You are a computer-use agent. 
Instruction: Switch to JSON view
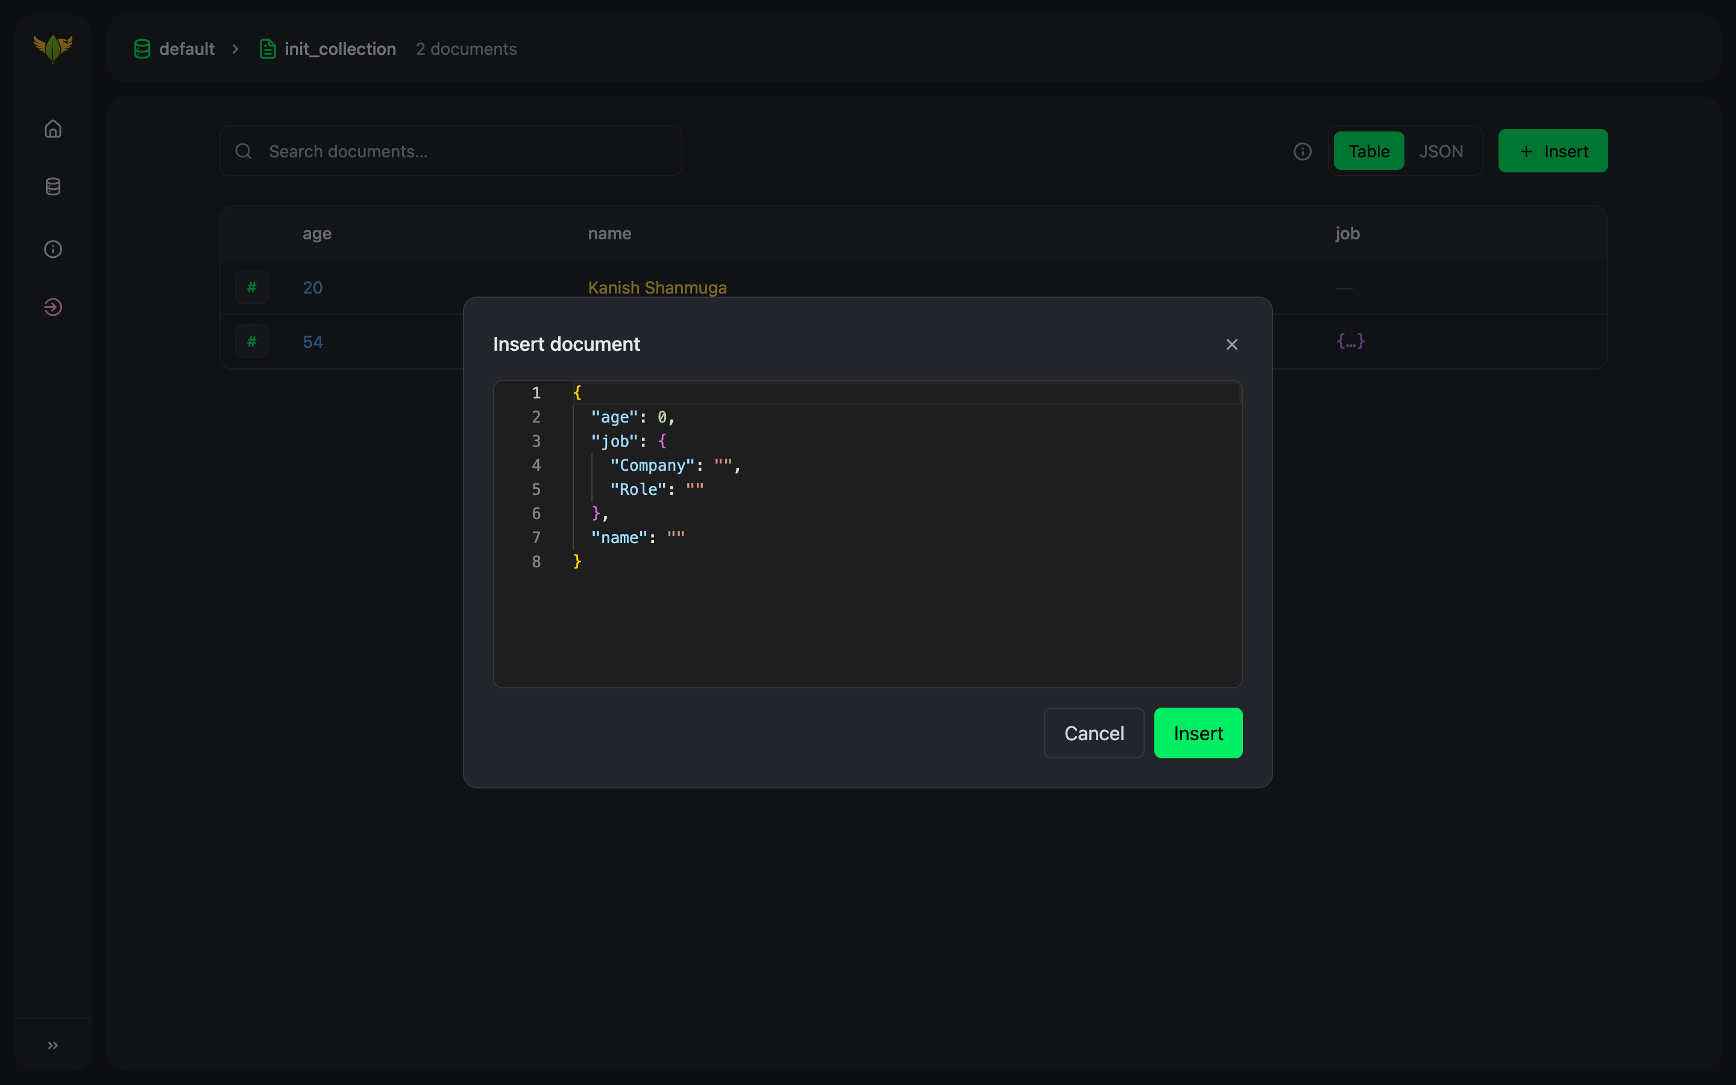[x=1441, y=151]
